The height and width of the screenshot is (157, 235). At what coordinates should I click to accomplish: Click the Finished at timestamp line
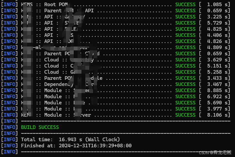click(76, 146)
